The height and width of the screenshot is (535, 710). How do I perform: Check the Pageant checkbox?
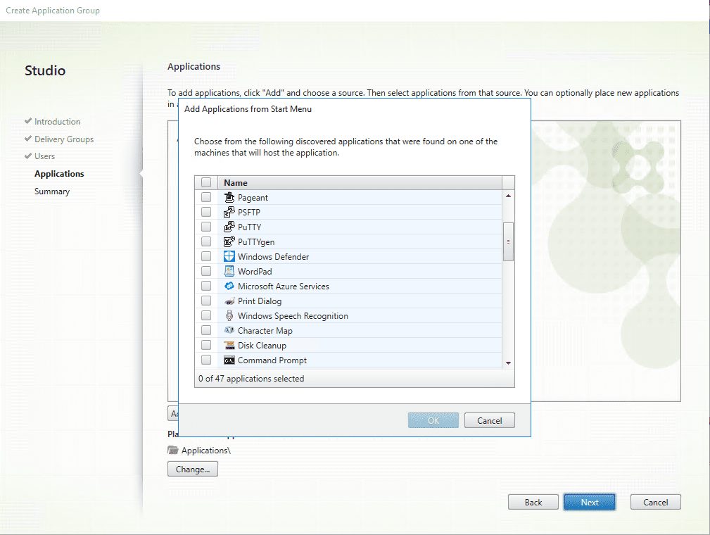[x=206, y=197]
